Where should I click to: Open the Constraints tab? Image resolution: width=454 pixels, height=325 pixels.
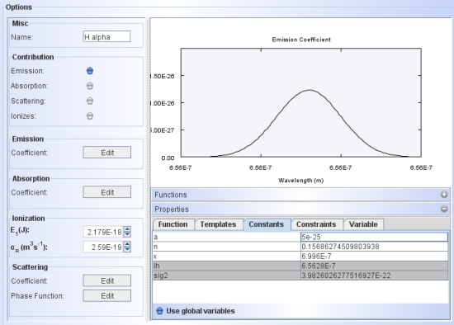point(316,224)
